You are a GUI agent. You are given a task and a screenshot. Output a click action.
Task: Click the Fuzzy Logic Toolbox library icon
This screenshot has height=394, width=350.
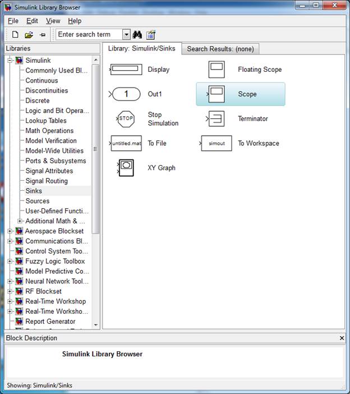coord(19,261)
